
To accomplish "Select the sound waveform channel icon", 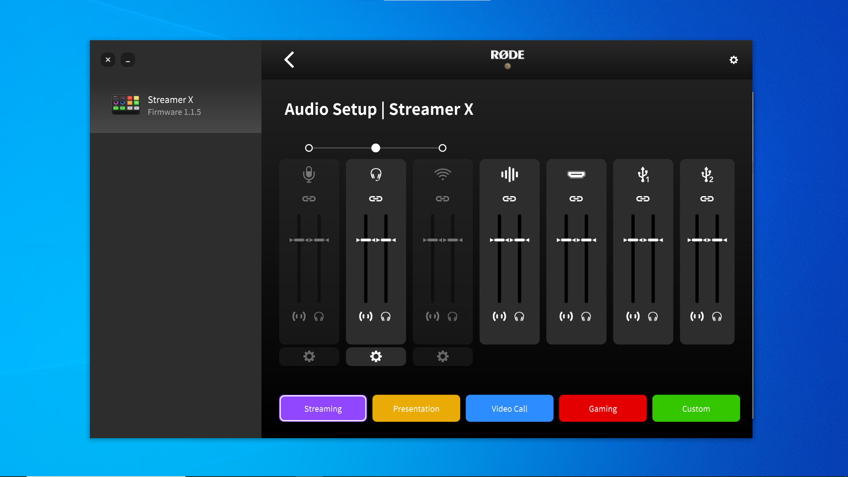I will coord(509,174).
